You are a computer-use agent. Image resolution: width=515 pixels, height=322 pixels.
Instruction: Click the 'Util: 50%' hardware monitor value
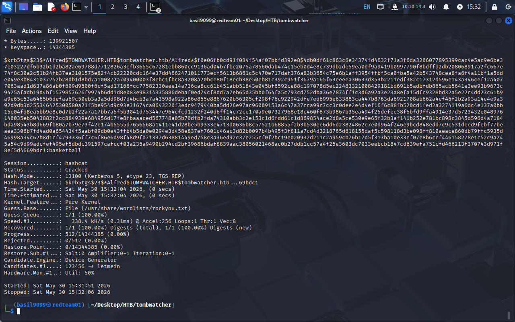point(80,272)
